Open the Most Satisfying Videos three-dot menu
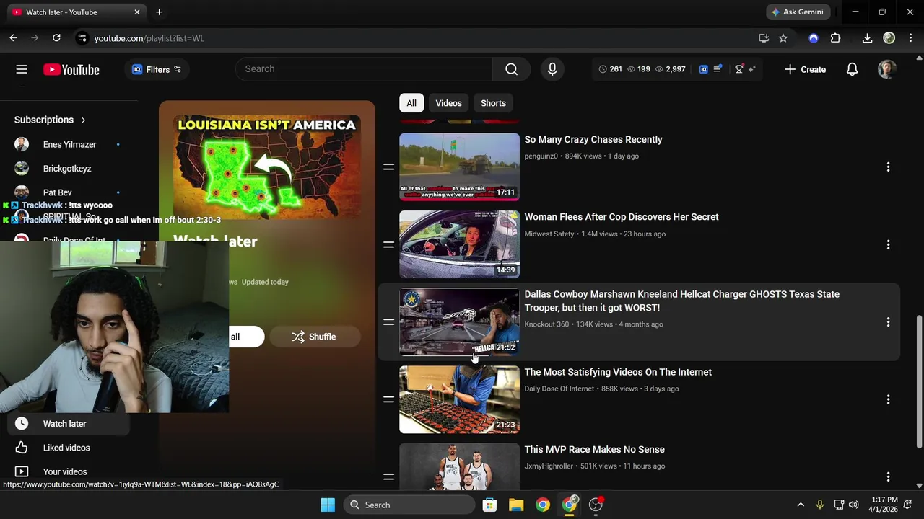924x519 pixels. point(888,399)
